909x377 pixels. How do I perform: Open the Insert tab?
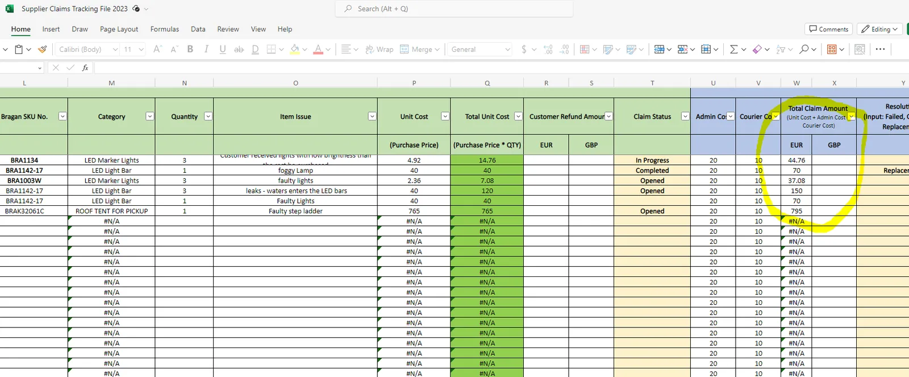pyautogui.click(x=51, y=29)
